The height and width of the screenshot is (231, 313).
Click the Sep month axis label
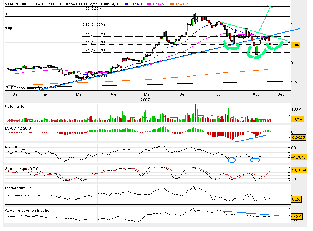(281, 94)
